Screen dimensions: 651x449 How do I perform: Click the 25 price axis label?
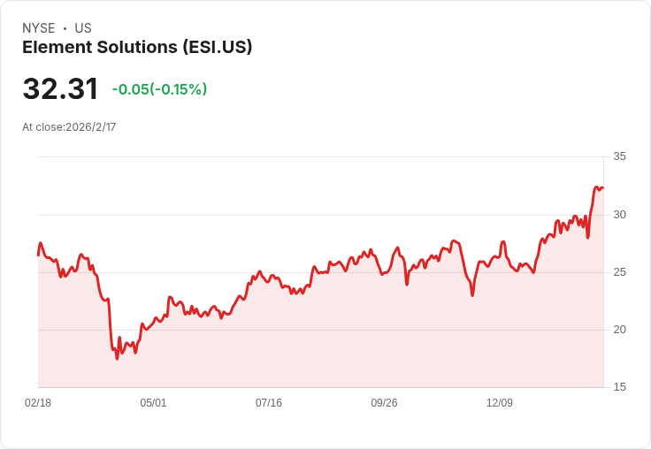[619, 272]
